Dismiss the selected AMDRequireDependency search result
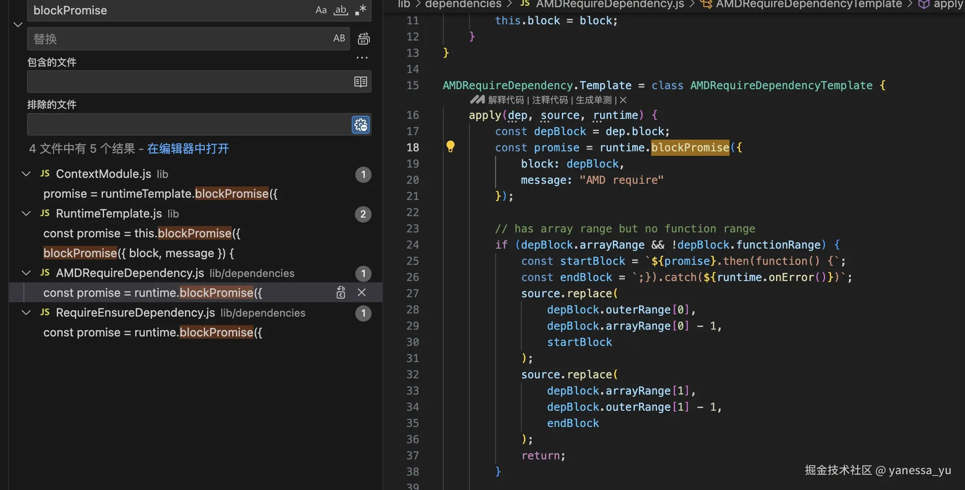The width and height of the screenshot is (965, 490). (362, 293)
